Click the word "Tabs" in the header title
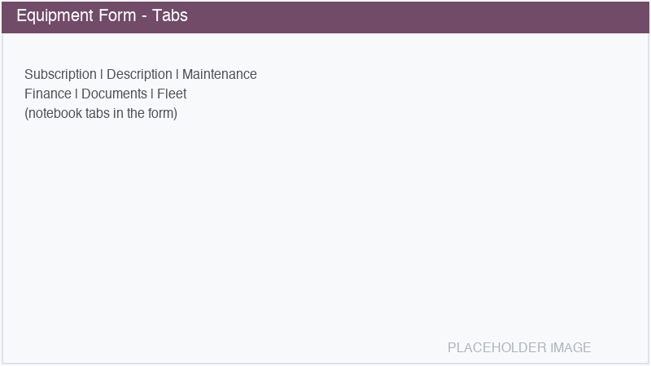 pos(170,15)
